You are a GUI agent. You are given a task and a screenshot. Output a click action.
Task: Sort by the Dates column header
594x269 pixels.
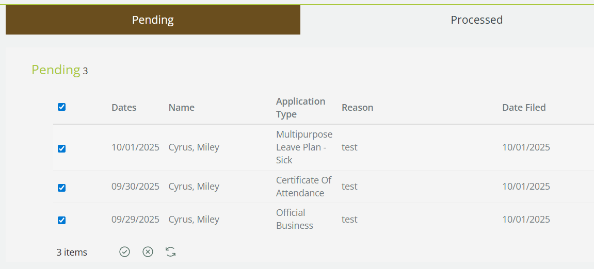pyautogui.click(x=124, y=108)
